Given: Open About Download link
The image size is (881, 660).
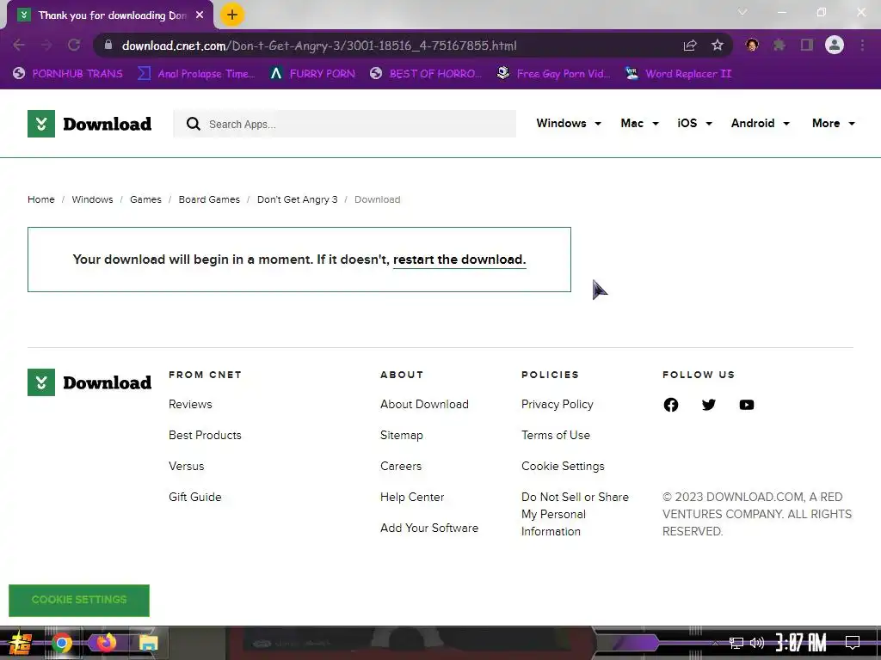Looking at the screenshot, I should (424, 404).
